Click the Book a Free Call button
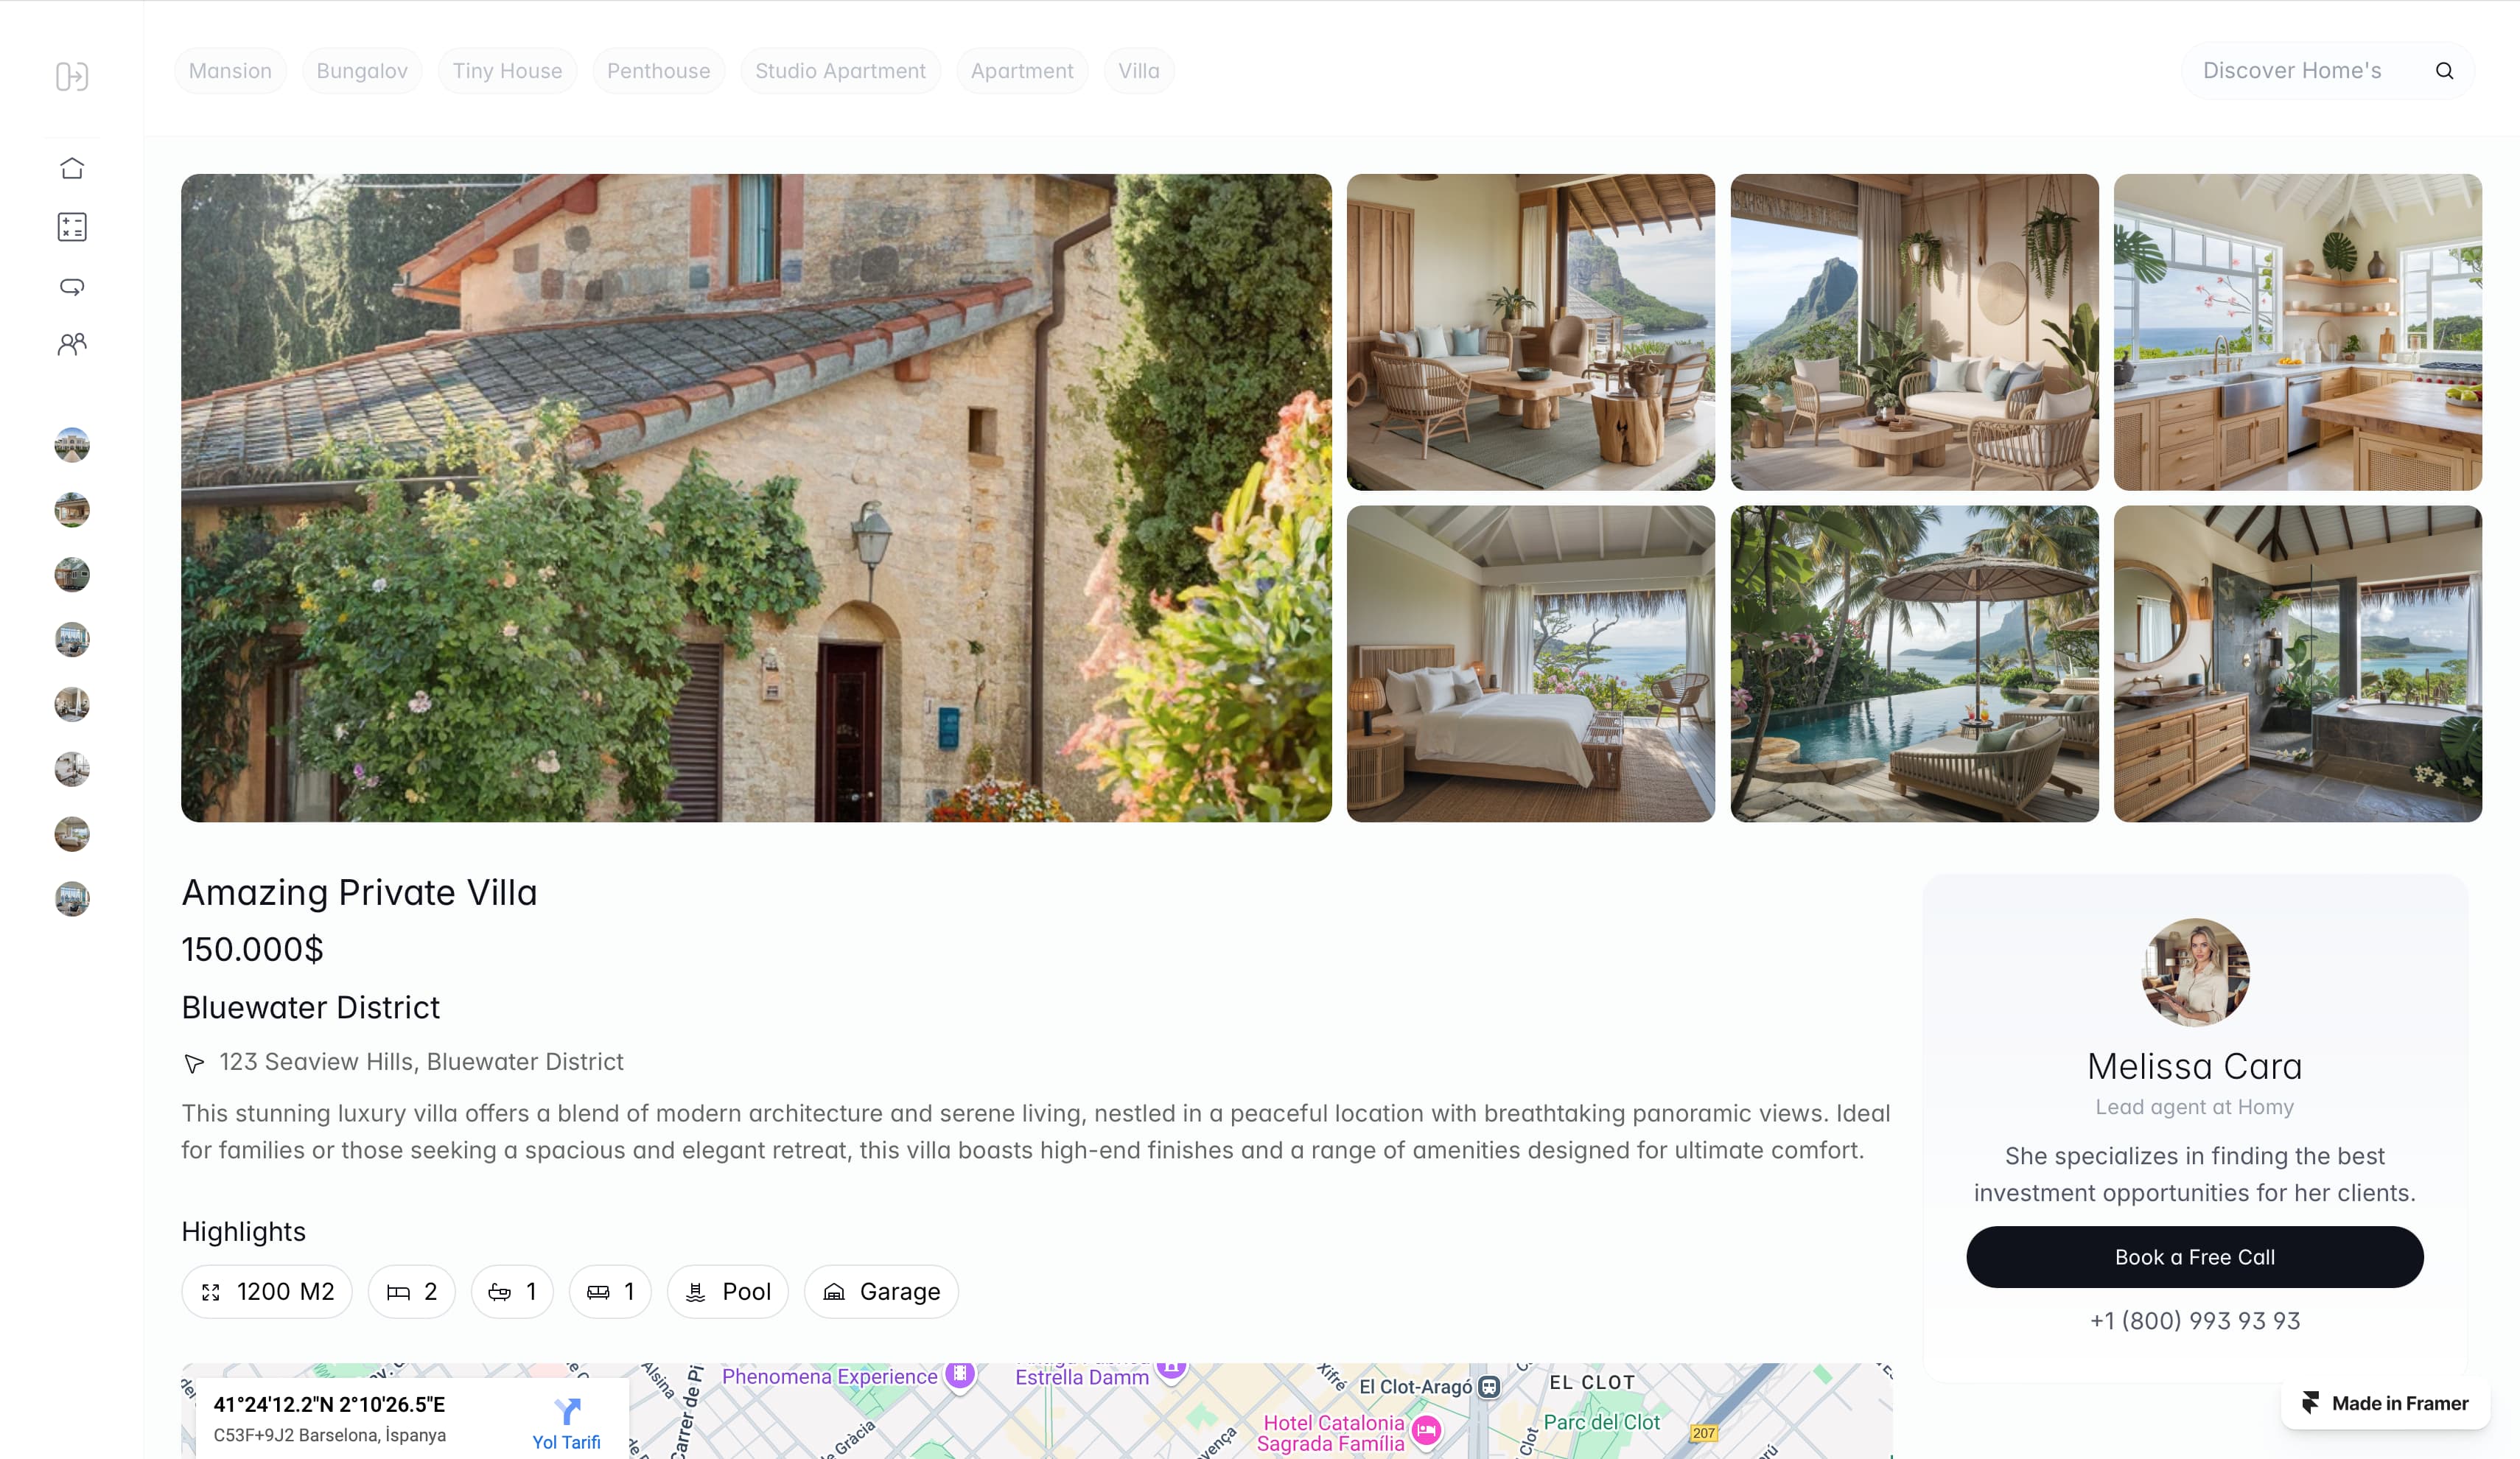 pos(2194,1257)
